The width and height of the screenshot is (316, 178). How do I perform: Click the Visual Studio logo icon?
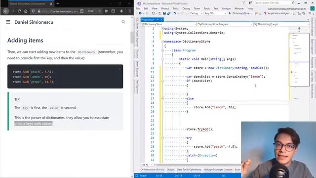pyautogui.click(x=139, y=3)
